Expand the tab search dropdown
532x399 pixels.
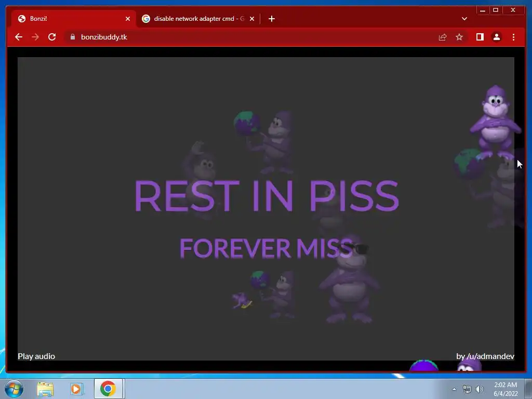tap(464, 19)
